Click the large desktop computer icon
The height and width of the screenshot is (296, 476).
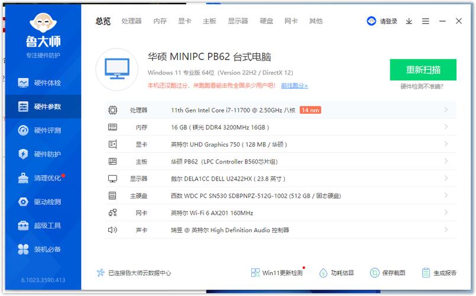tap(117, 69)
